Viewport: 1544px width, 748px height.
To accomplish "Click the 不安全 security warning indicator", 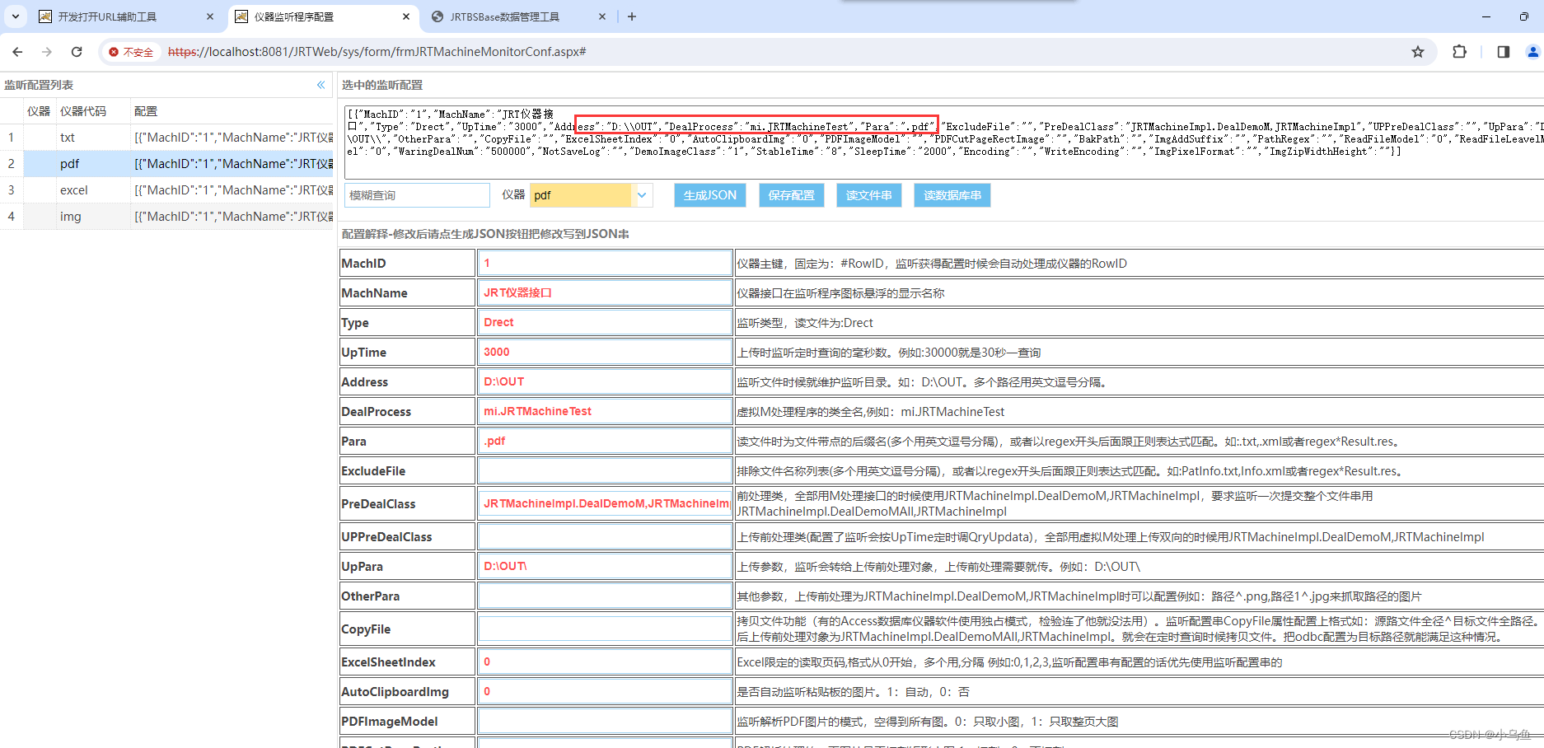I will (x=131, y=52).
